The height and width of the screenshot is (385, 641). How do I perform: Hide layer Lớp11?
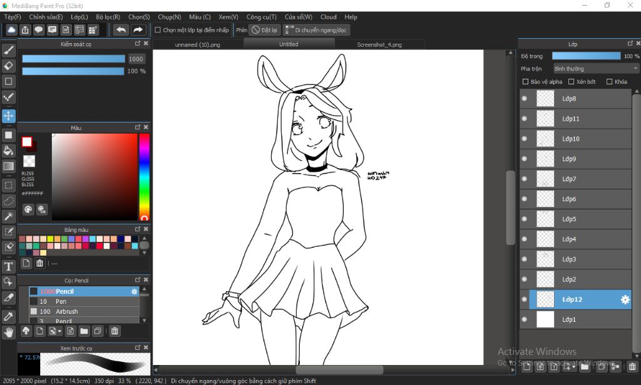coord(525,119)
